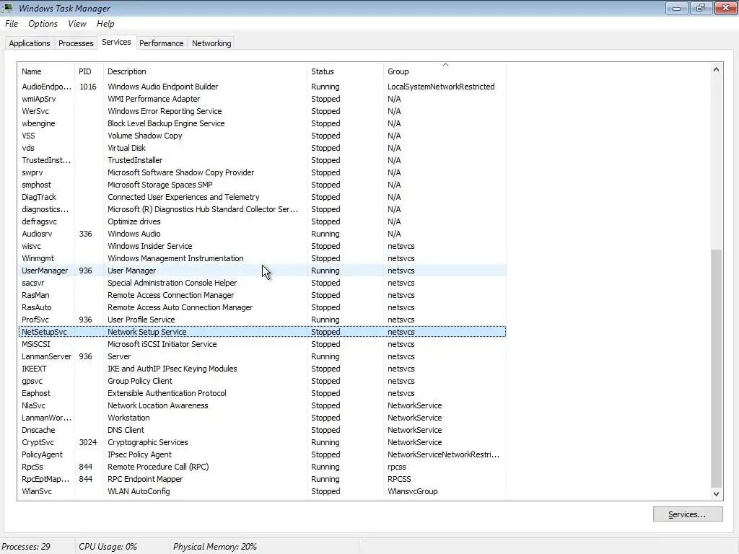Select the LanmanServer service row
Screen dimensions: 739x554
click(x=262, y=356)
